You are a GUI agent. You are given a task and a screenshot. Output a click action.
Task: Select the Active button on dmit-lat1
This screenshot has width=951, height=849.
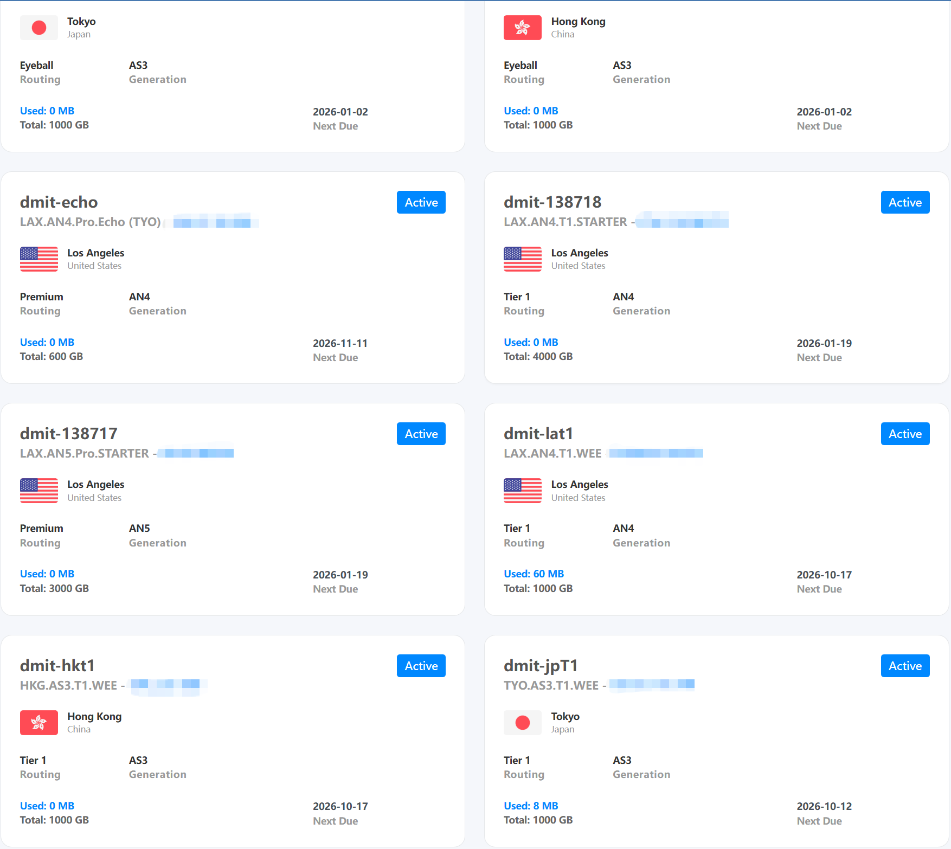904,434
